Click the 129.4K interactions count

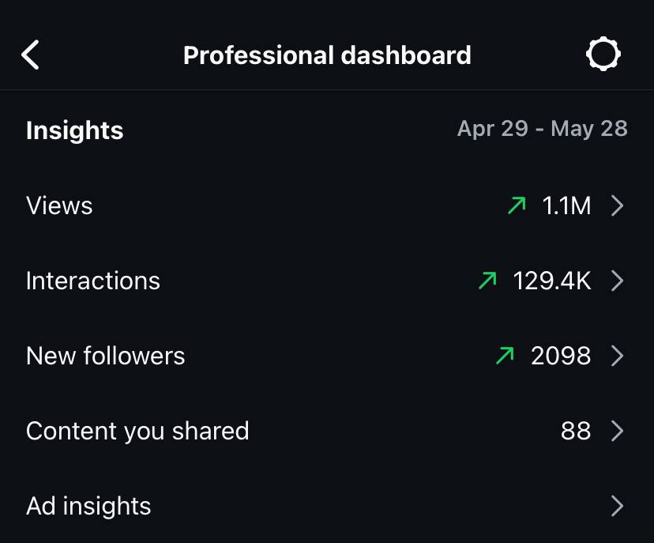[x=552, y=281]
